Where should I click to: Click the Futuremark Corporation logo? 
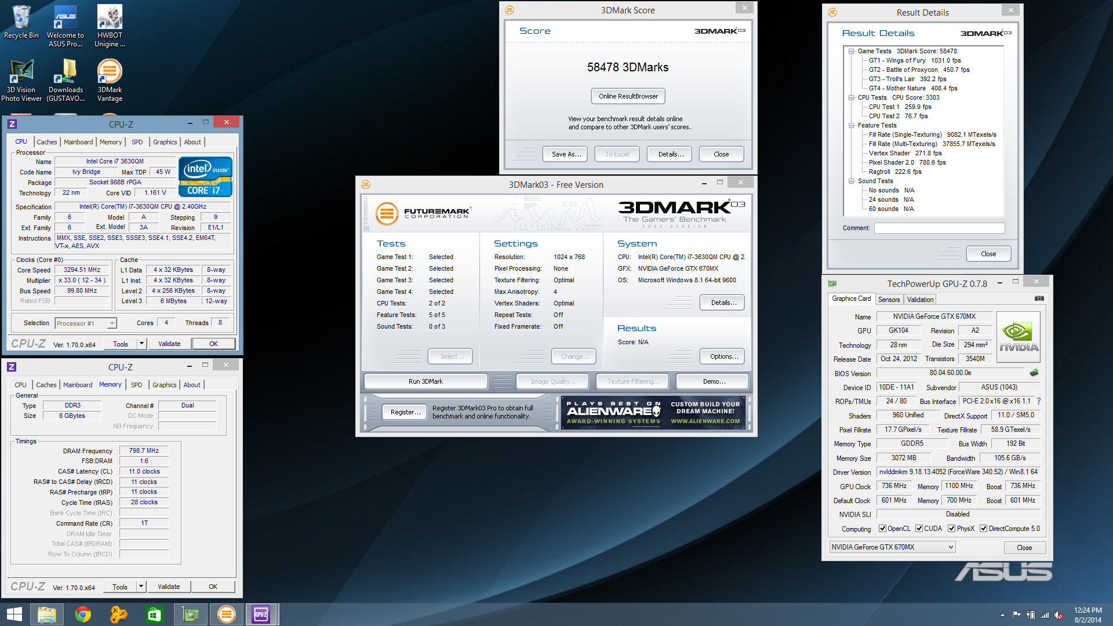coord(423,213)
